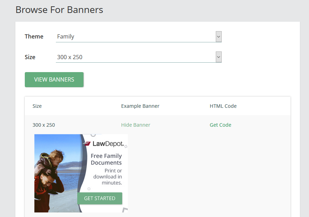Open the Size dropdown showing 300 x 250
The height and width of the screenshot is (217, 309).
point(139,57)
